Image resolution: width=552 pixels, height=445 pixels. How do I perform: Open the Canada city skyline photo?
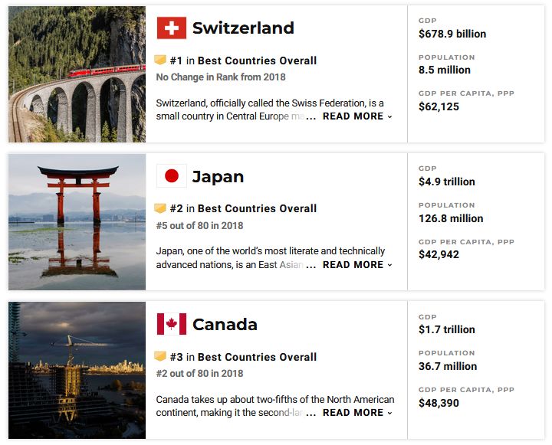(x=77, y=370)
